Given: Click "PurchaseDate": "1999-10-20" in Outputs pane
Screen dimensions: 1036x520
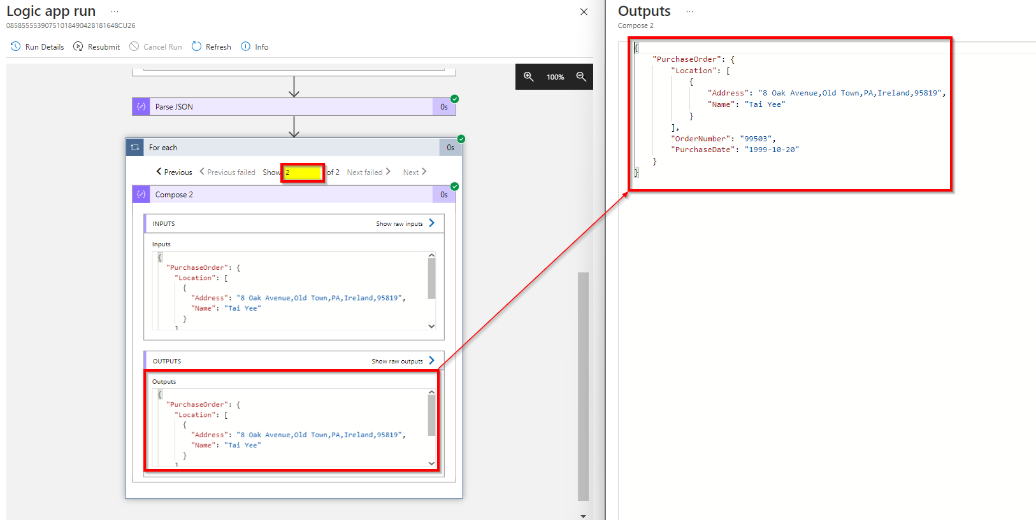Looking at the screenshot, I should click(x=735, y=150).
